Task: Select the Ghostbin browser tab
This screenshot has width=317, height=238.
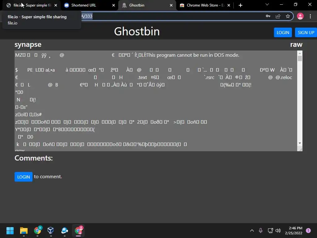Action: [x=147, y=5]
